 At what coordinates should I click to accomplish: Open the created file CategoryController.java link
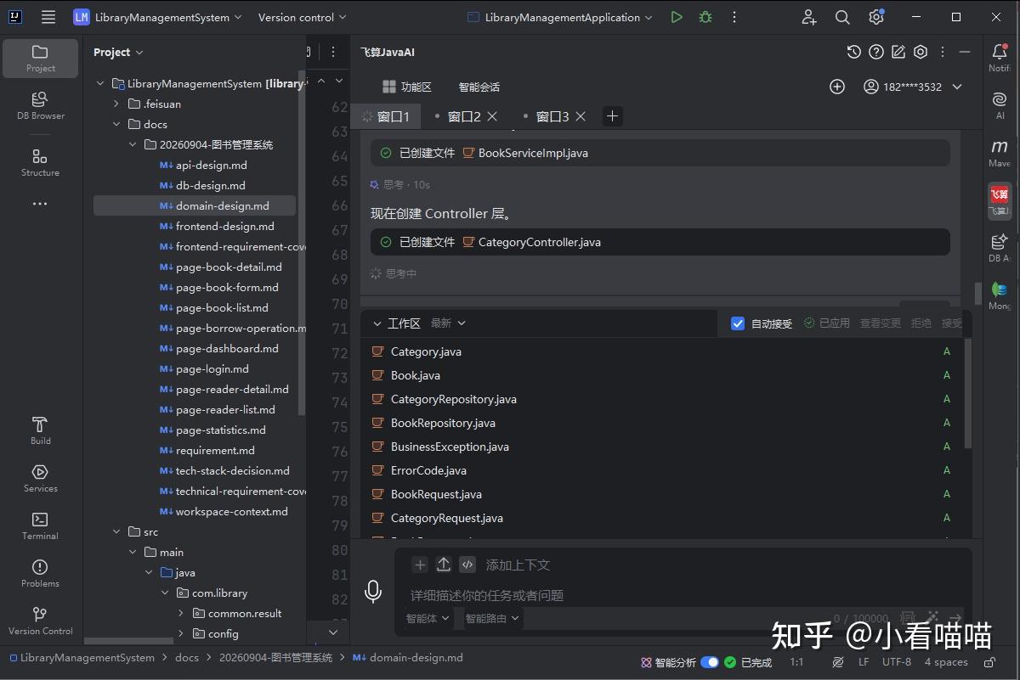[x=539, y=242]
